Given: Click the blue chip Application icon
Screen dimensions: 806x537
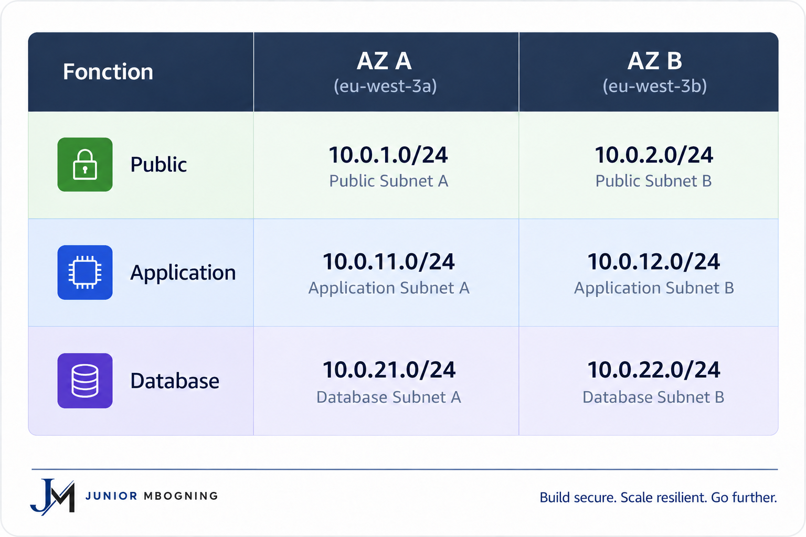Looking at the screenshot, I should [85, 273].
